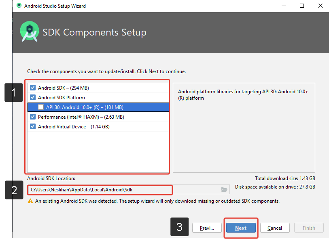Uncheck the Android SDK checkbox
Screen dimensions: 329x239
[x=33, y=88]
